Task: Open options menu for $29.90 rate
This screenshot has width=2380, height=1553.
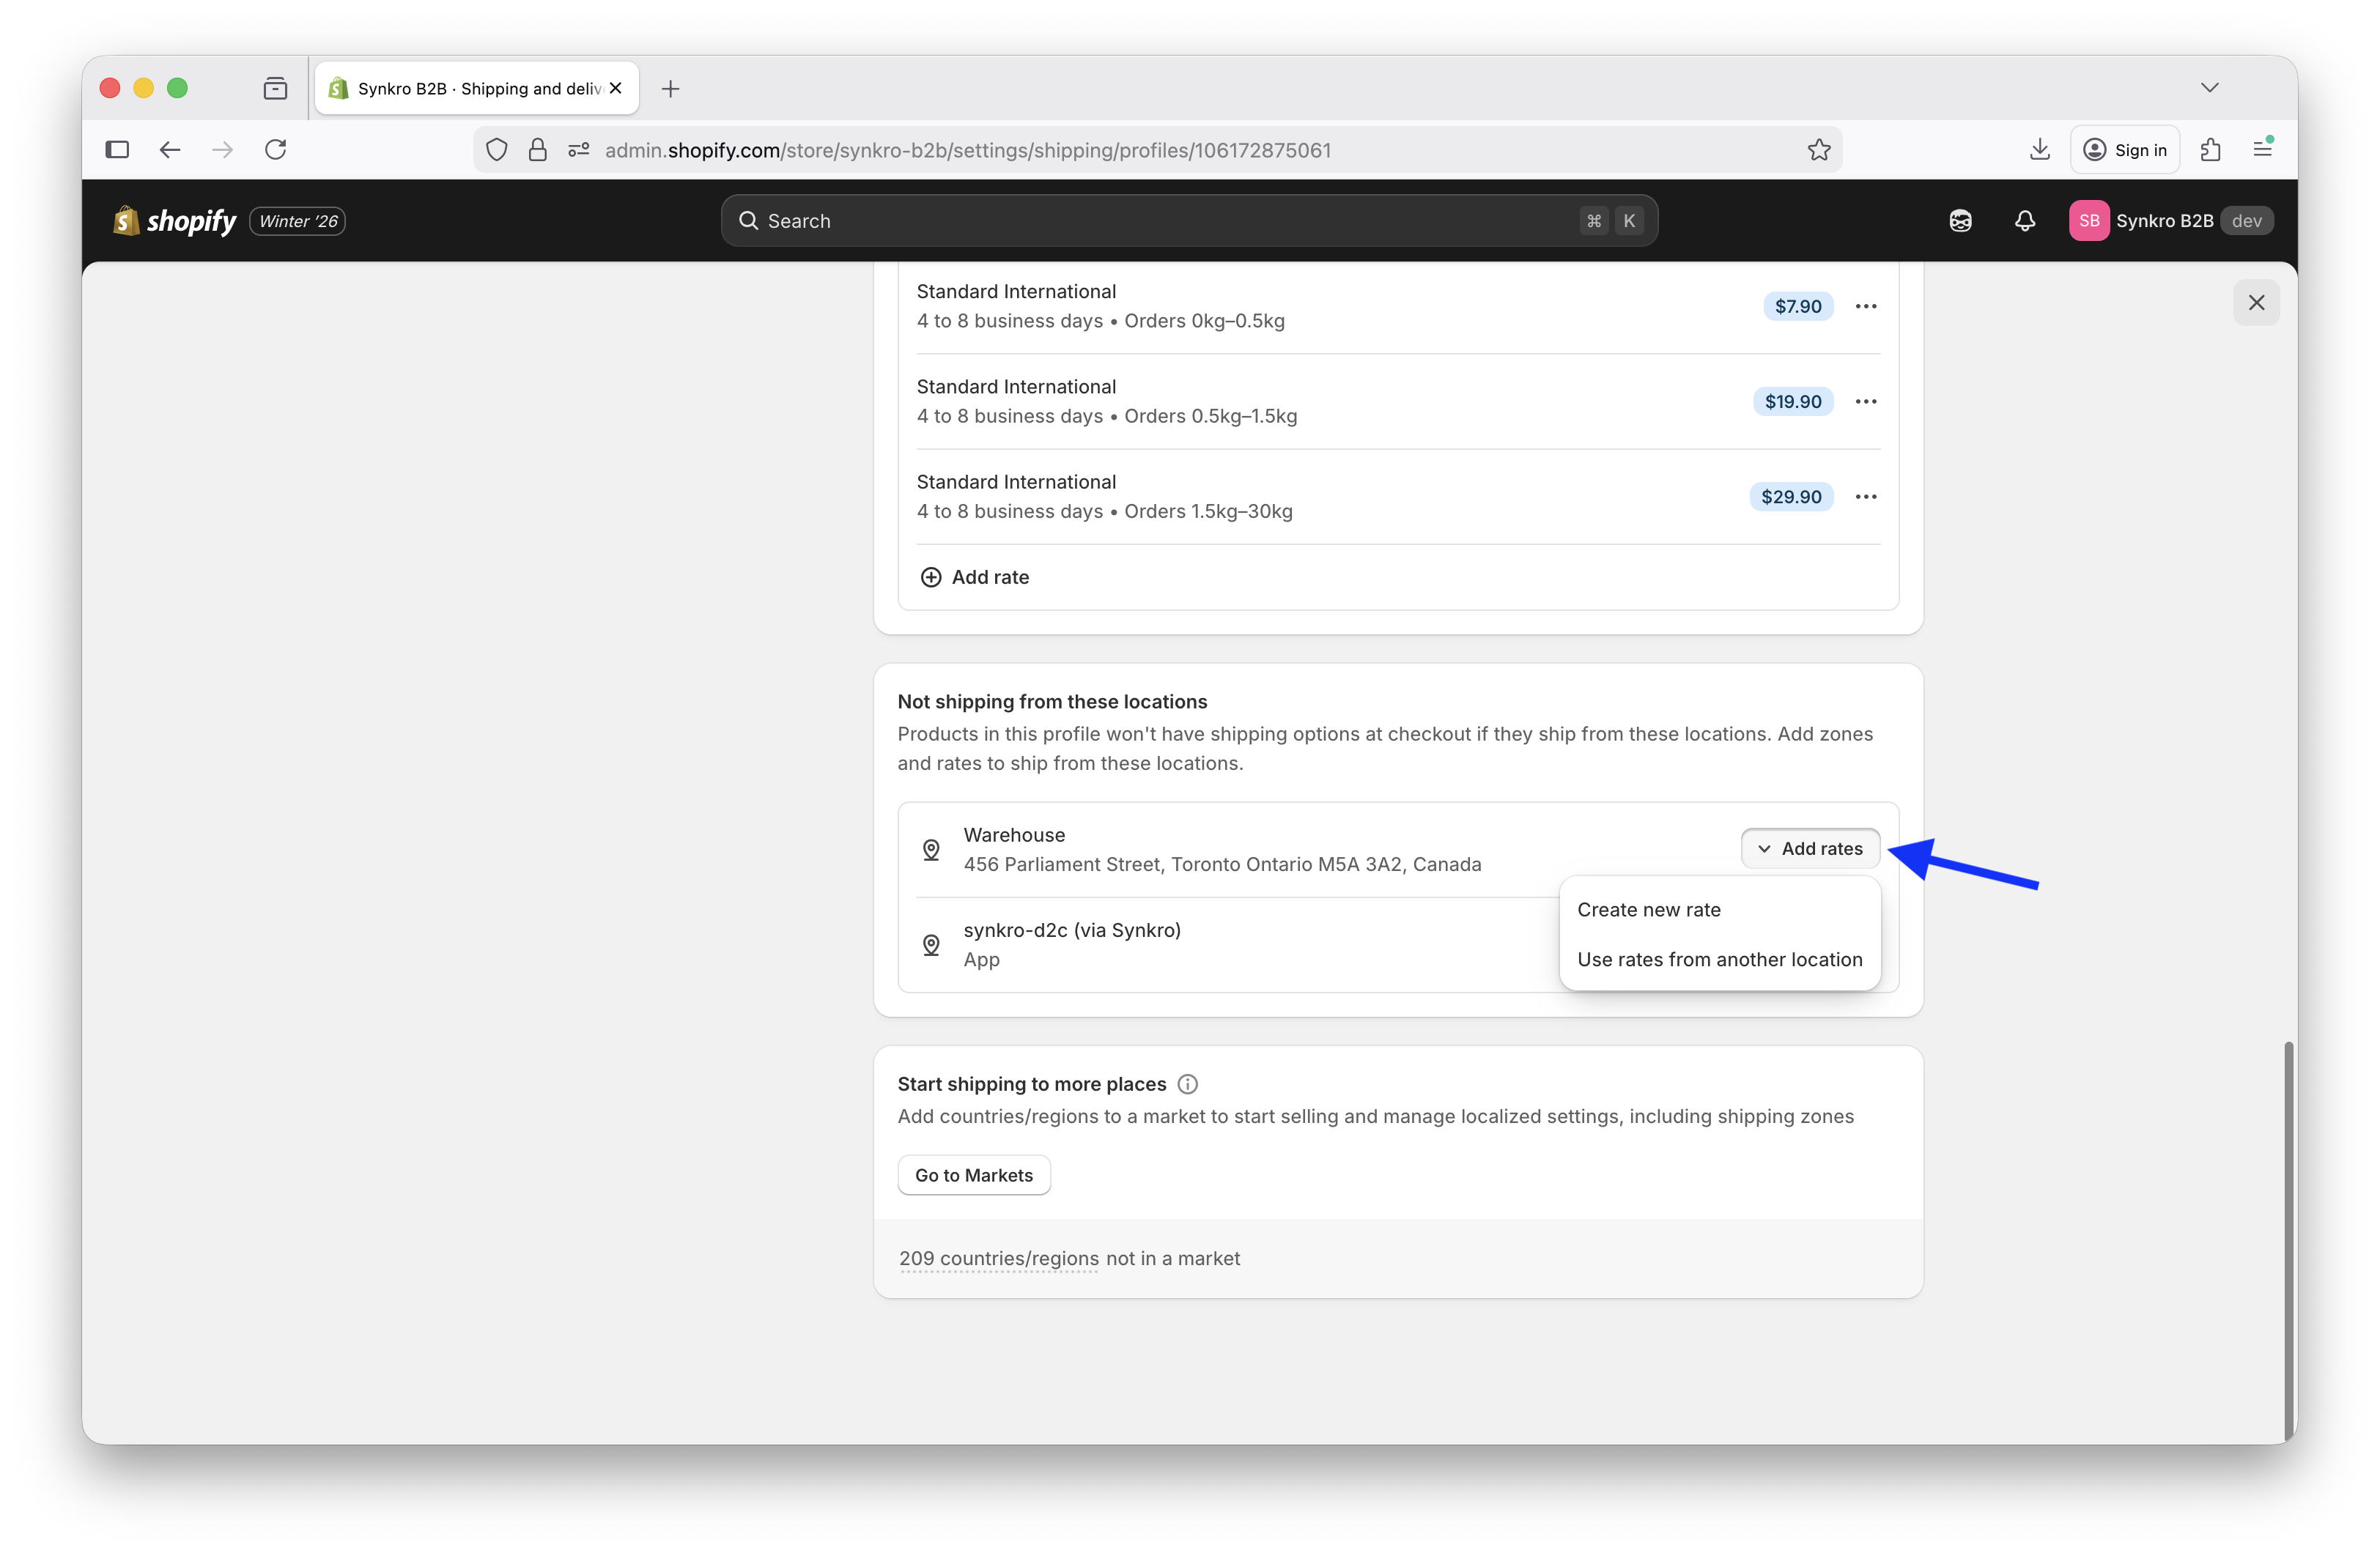Action: 1865,497
